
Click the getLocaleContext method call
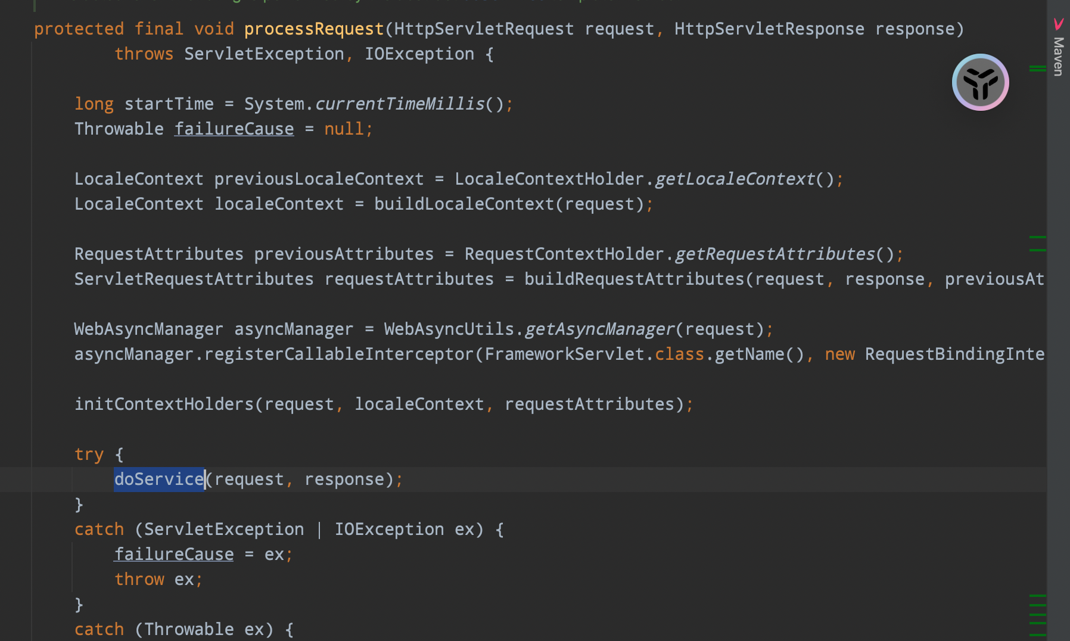point(735,179)
